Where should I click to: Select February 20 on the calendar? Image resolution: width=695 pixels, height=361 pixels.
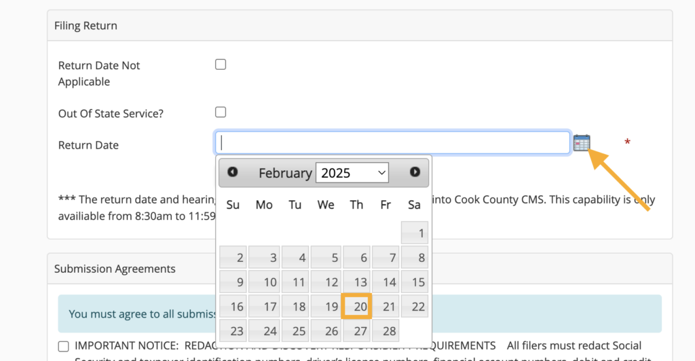pyautogui.click(x=357, y=307)
